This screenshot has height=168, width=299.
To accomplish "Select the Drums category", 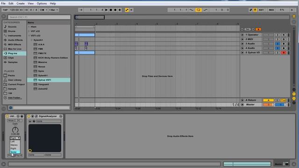I will (x=12, y=31).
